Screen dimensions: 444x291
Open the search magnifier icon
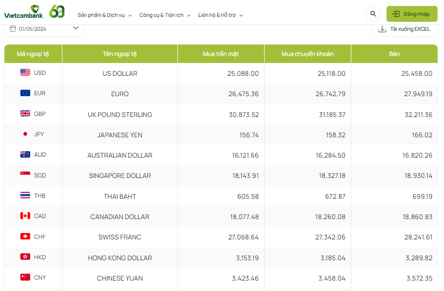click(373, 14)
